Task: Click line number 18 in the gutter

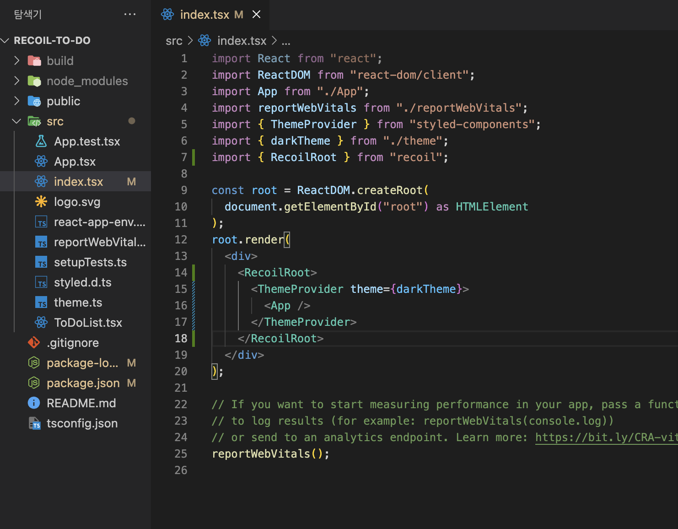Action: click(x=181, y=339)
